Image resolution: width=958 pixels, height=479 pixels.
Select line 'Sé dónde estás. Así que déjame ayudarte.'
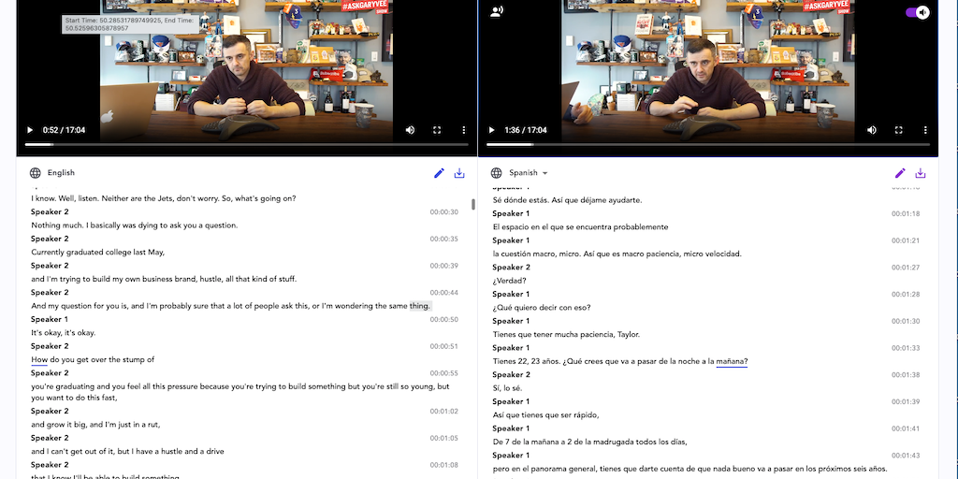point(568,200)
